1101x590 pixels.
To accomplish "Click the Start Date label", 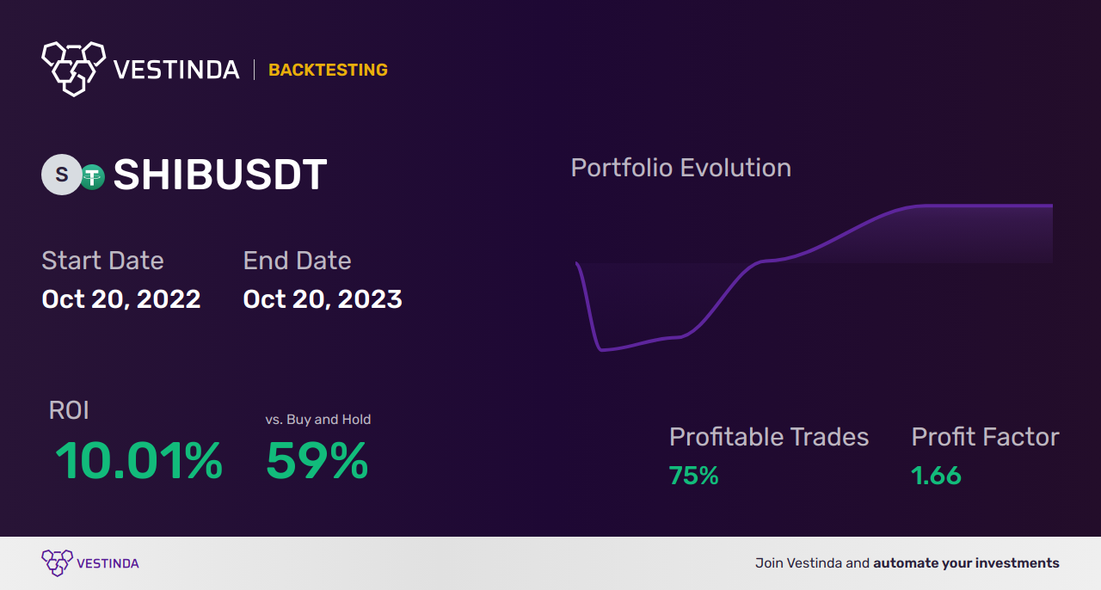I will (102, 261).
